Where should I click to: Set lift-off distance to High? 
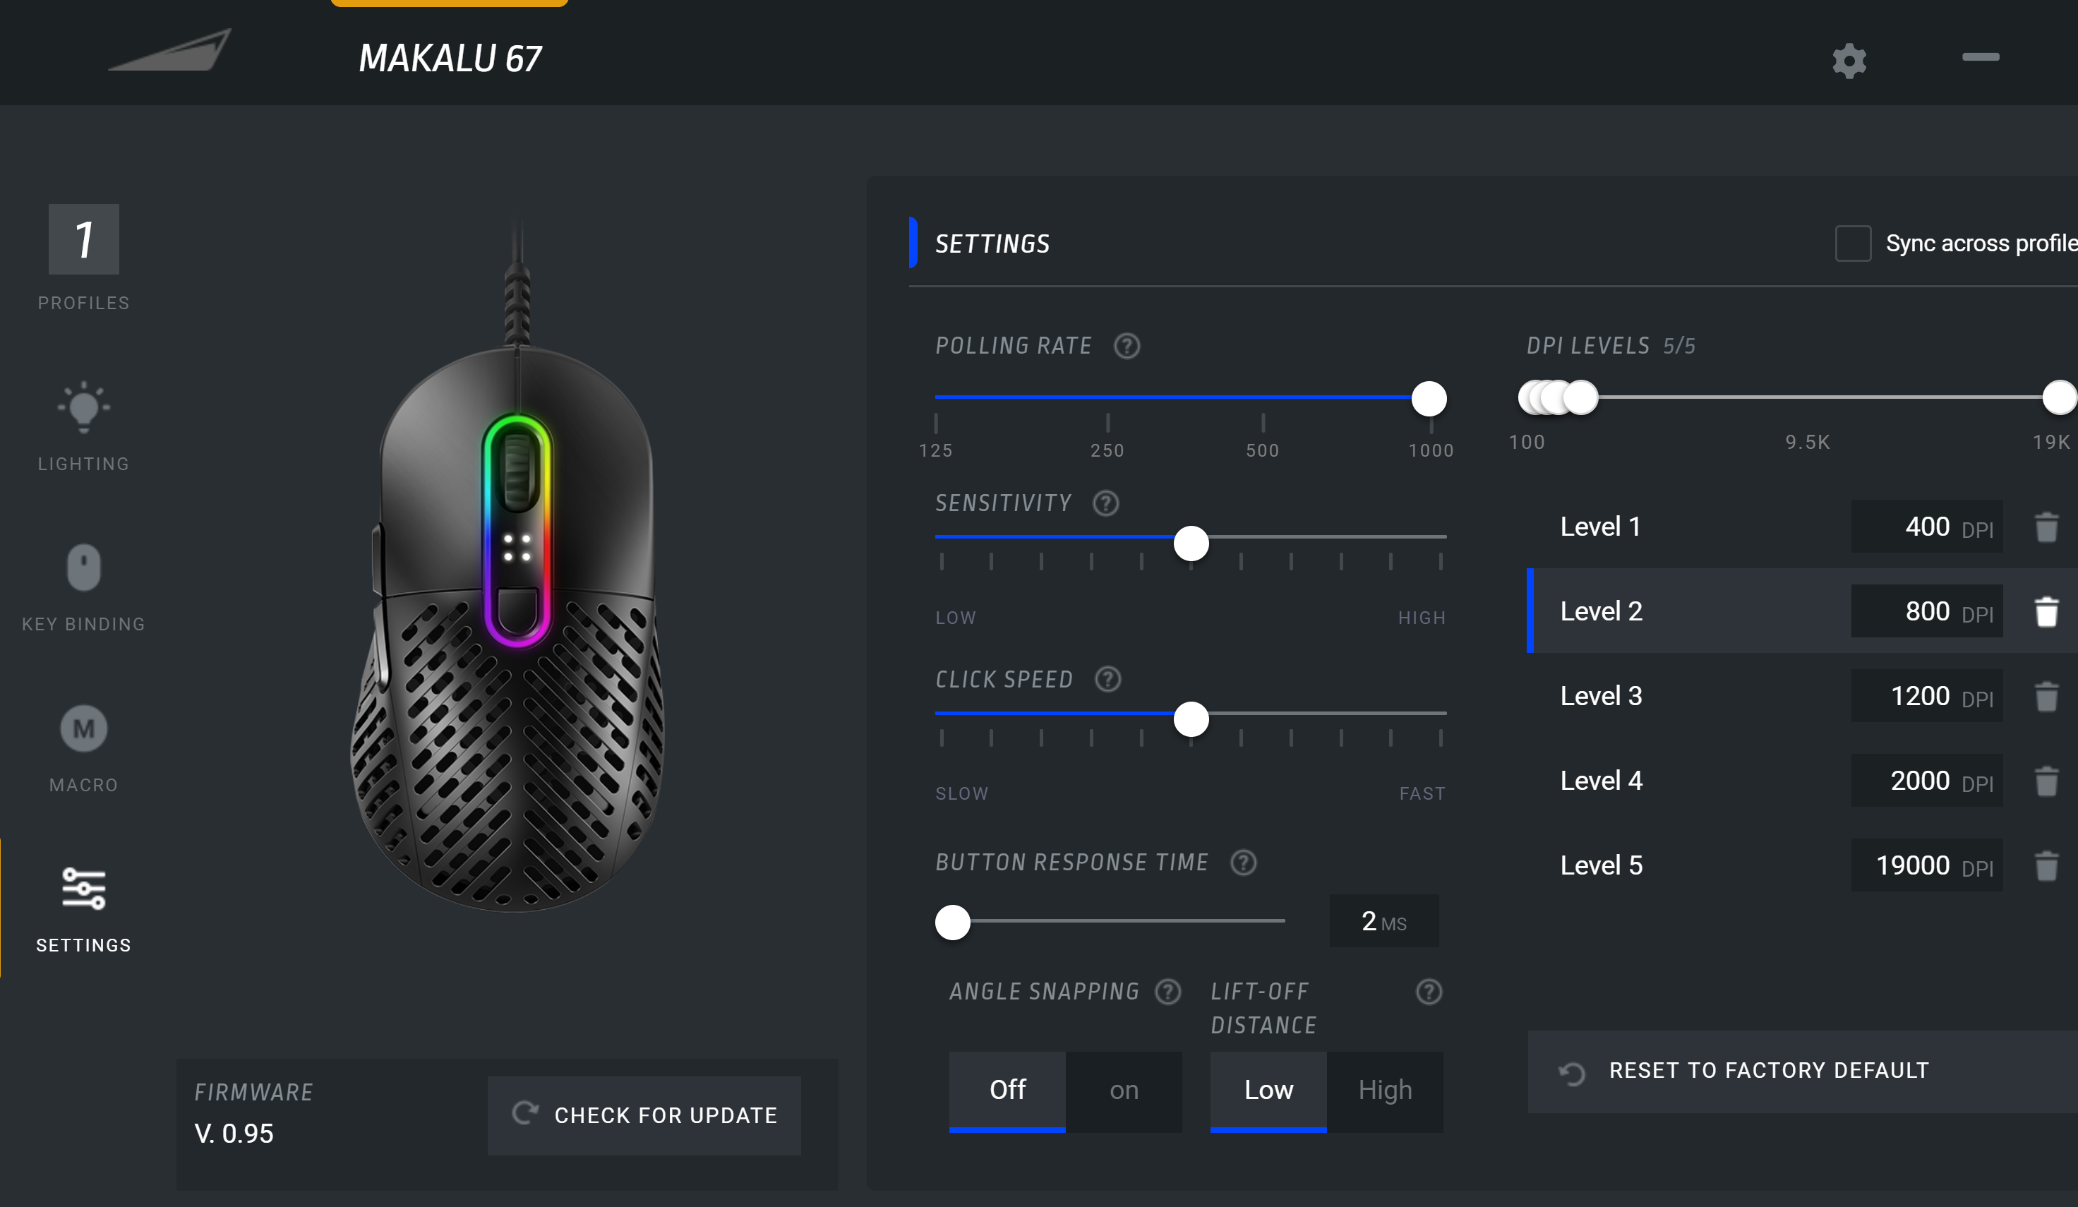tap(1384, 1090)
